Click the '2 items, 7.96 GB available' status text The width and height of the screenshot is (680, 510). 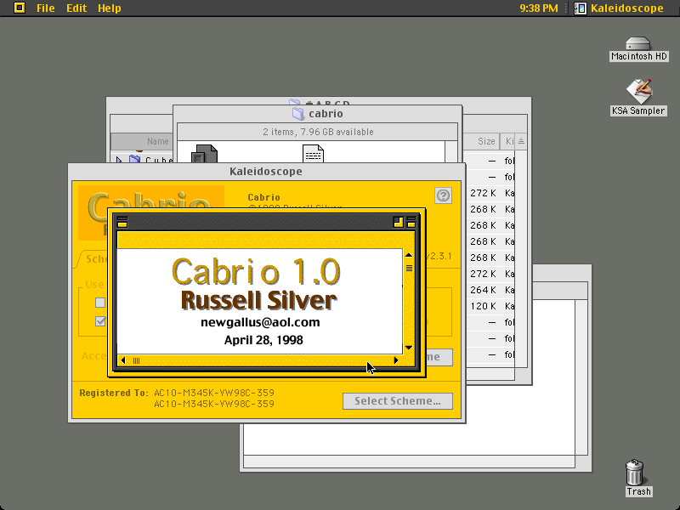point(318,132)
